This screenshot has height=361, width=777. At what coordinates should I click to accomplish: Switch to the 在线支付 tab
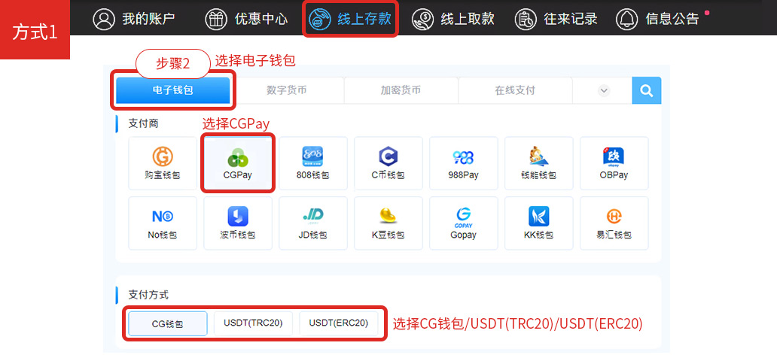(x=515, y=90)
